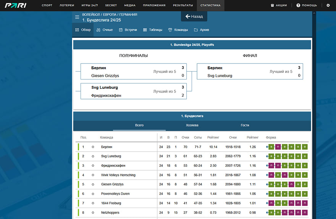
Task: Click the second form square in Берлин row
Action: point(278,147)
